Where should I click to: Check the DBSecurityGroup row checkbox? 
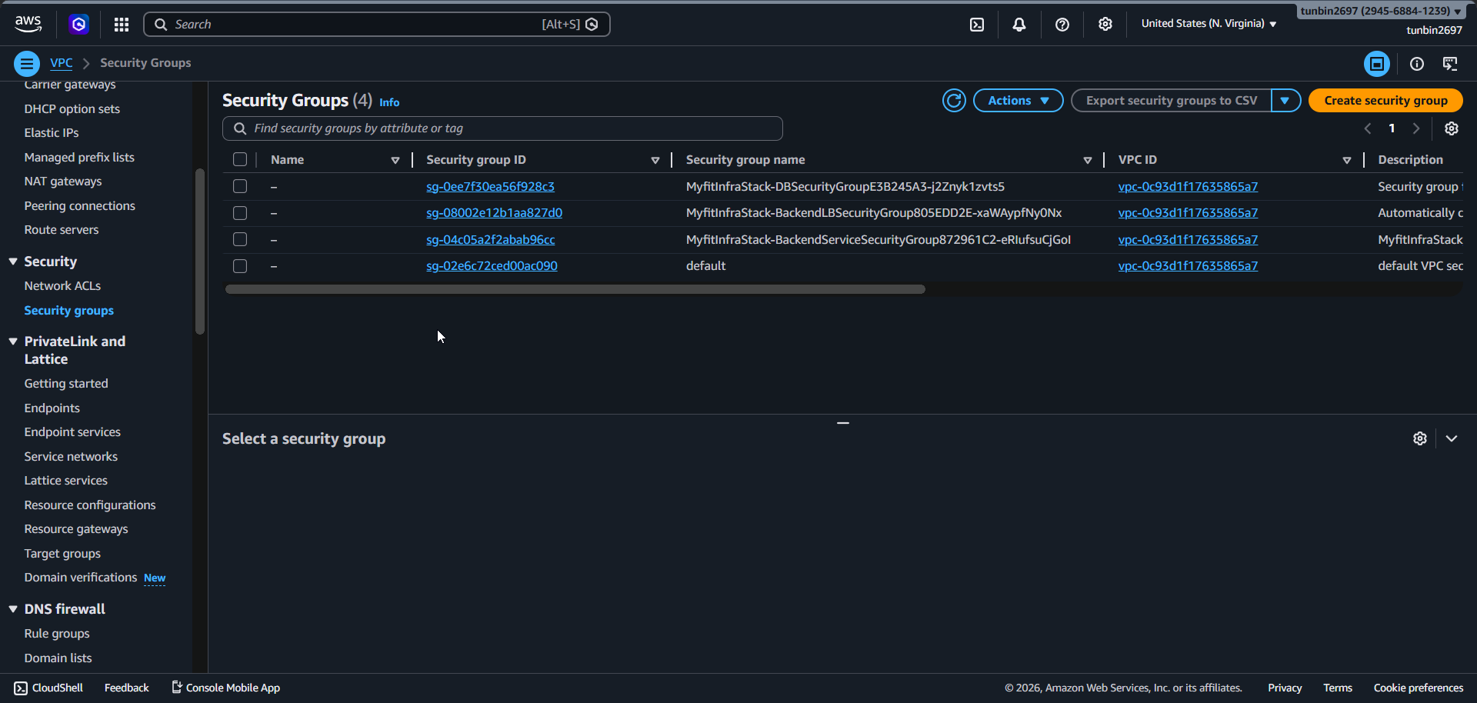(x=240, y=187)
